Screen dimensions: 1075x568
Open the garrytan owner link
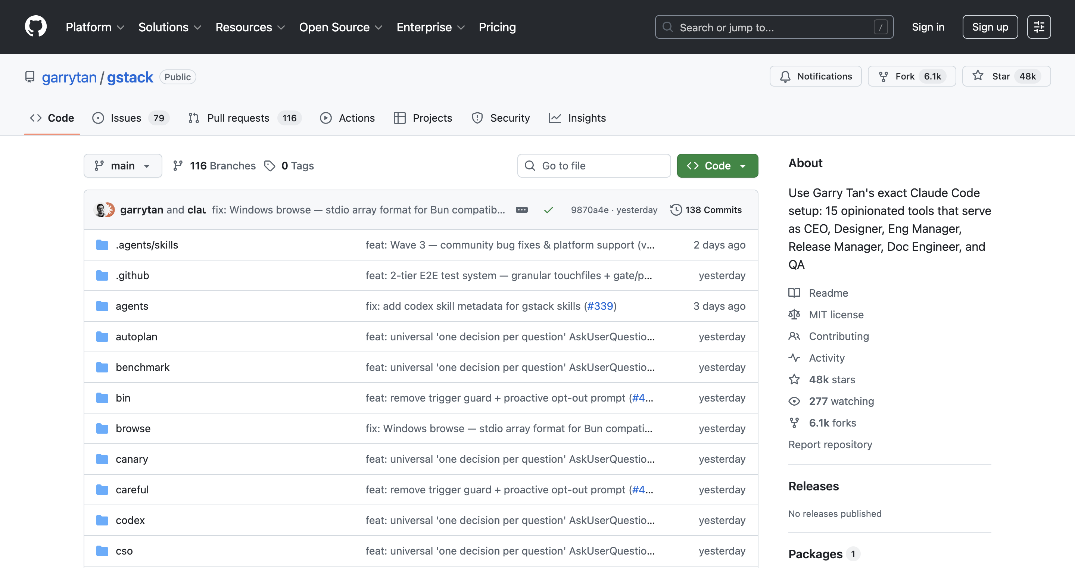69,77
